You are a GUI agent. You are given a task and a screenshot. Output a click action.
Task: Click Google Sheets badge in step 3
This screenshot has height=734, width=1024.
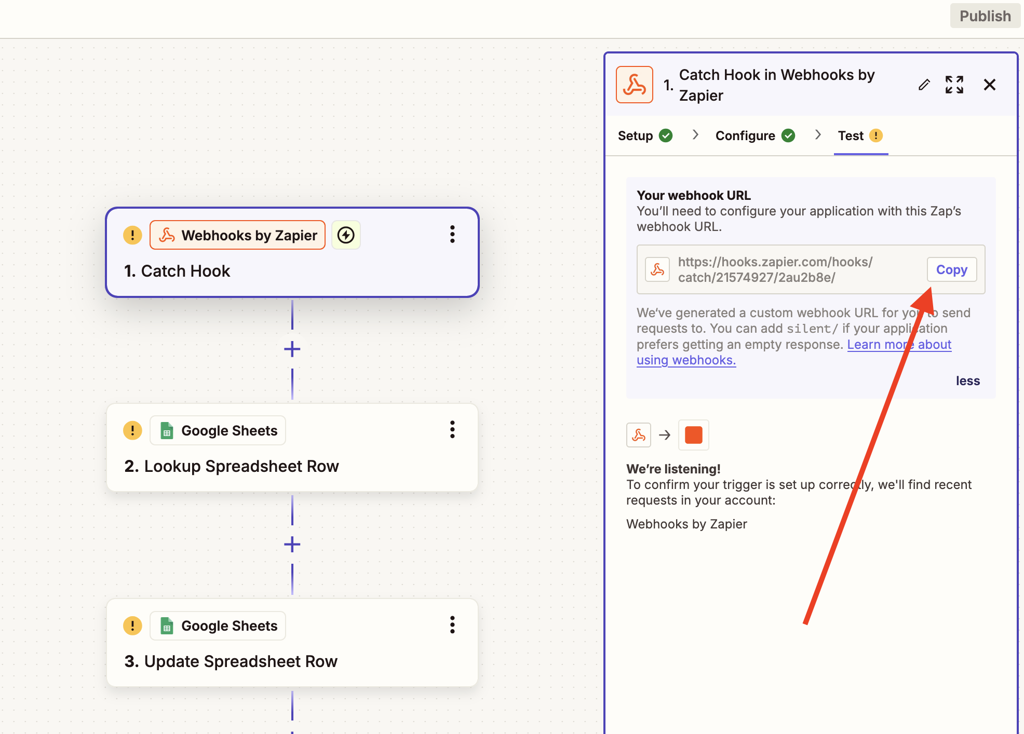[x=218, y=626]
